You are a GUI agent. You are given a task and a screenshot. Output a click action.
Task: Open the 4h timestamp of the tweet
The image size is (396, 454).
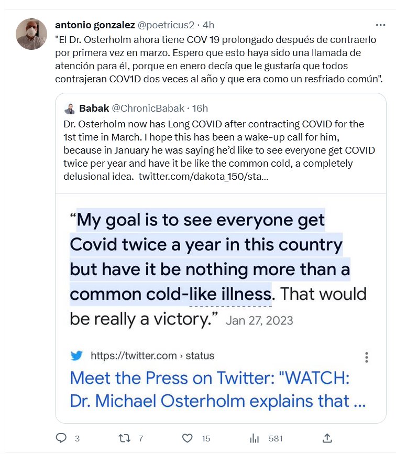point(208,25)
